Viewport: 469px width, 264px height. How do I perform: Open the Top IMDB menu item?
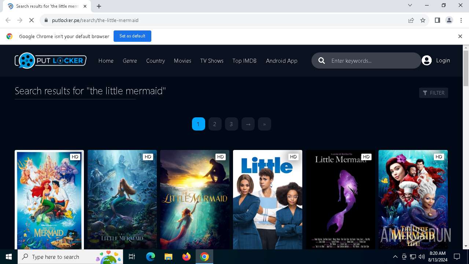pos(244,61)
